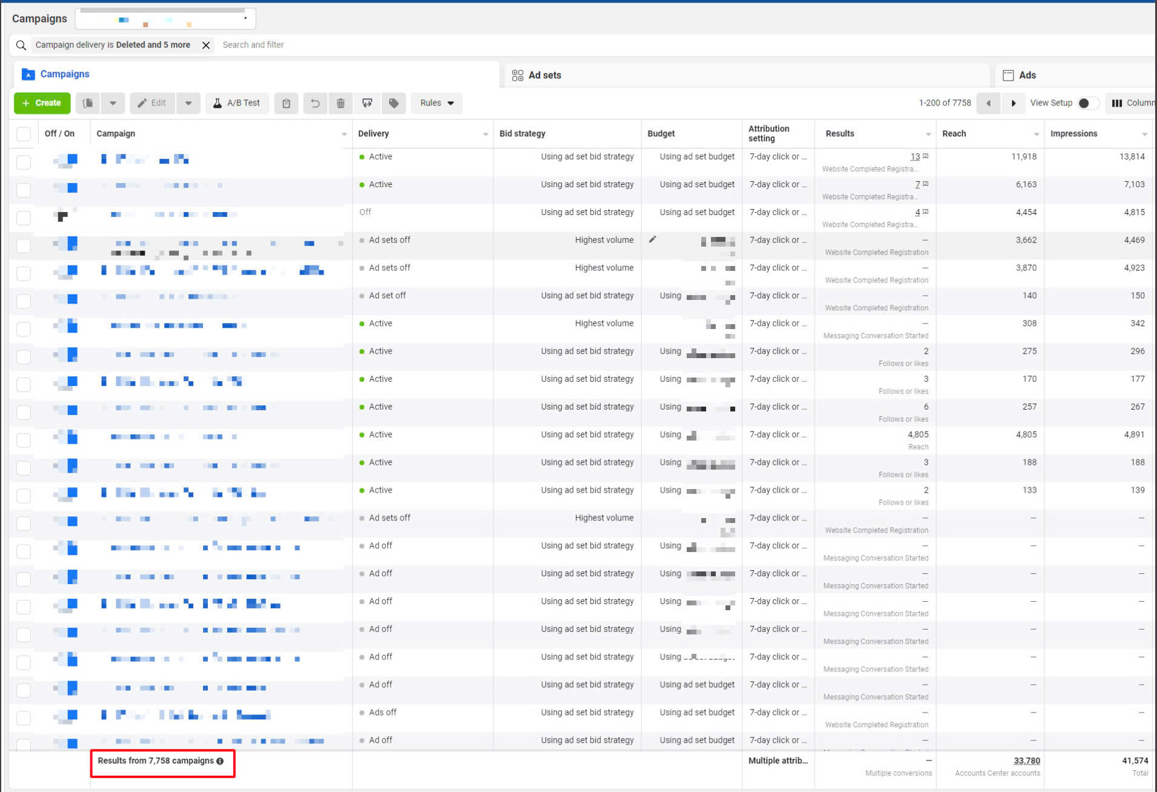1157x792 pixels.
Task: Expand the Edit options arrow
Action: pos(188,103)
